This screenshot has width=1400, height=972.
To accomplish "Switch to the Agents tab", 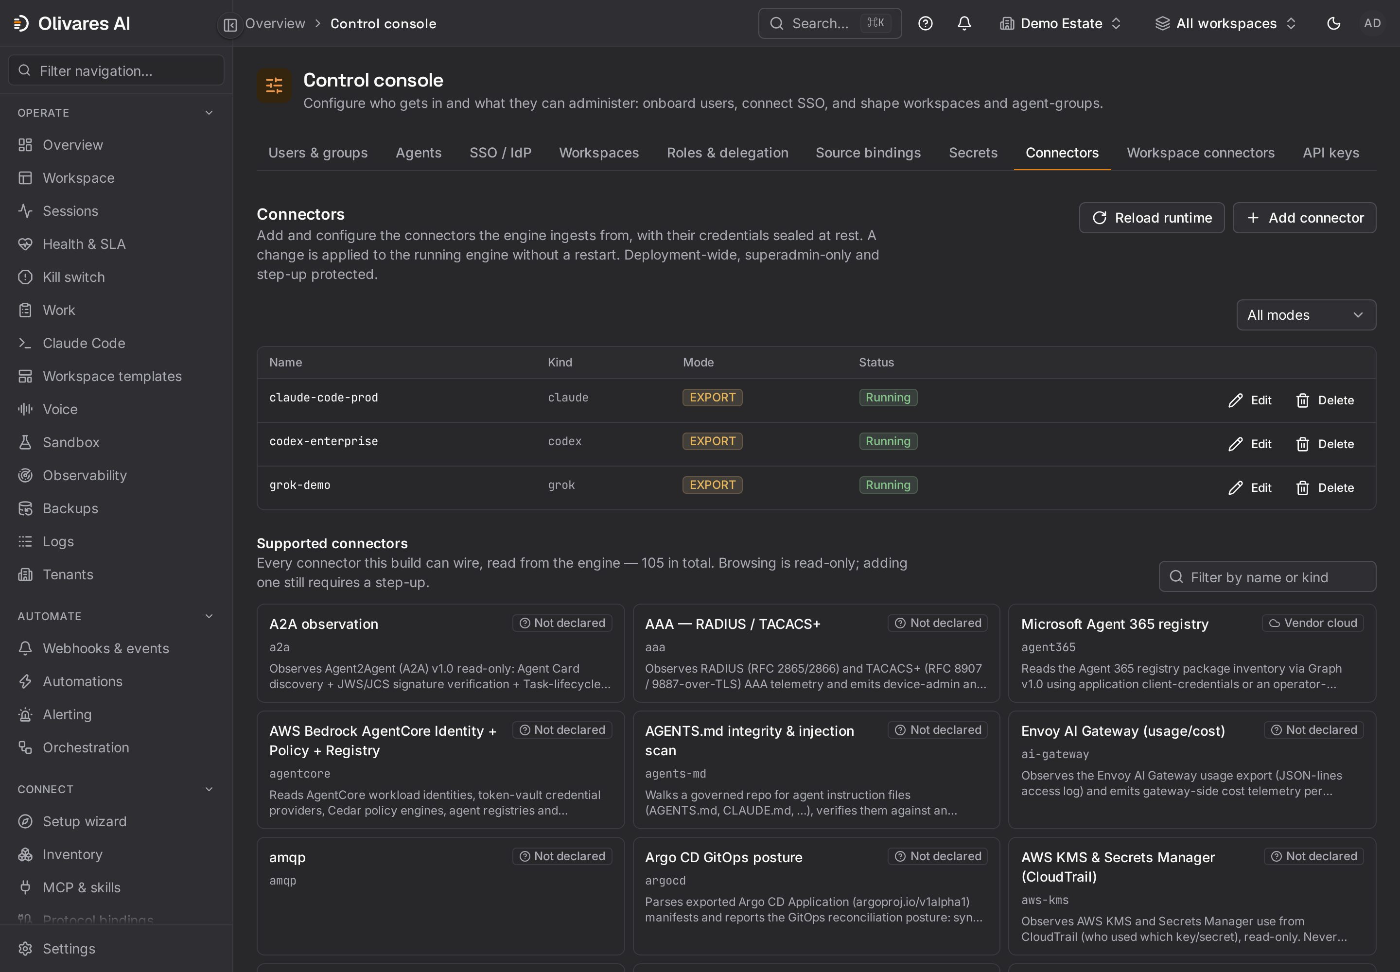I will coord(419,153).
